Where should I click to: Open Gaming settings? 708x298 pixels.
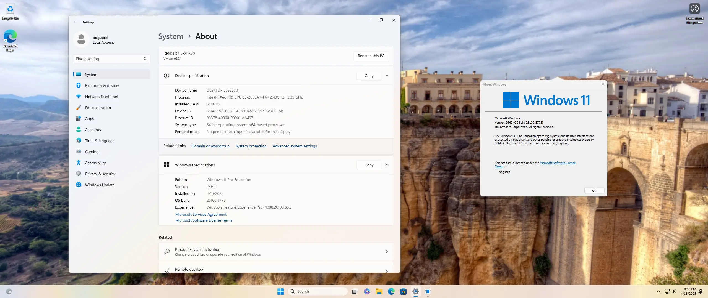[x=92, y=152]
